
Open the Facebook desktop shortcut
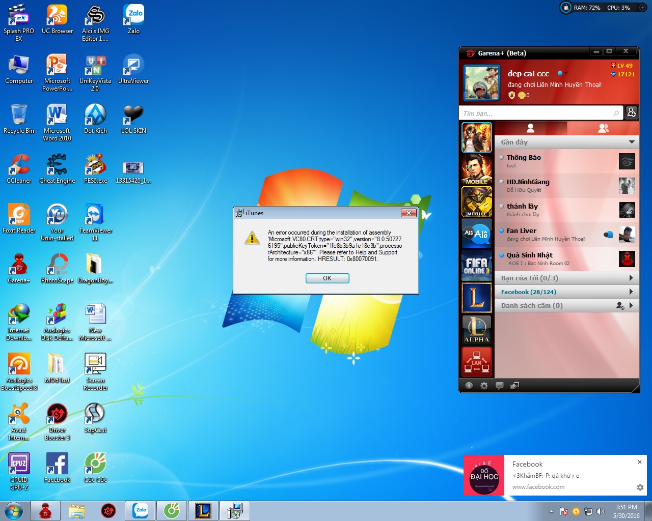click(57, 469)
